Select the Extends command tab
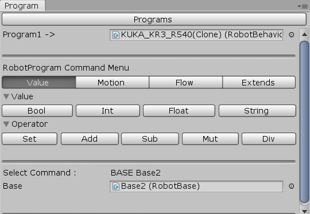 259,83
